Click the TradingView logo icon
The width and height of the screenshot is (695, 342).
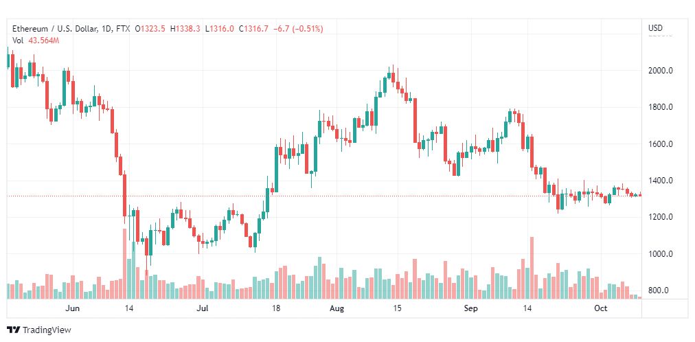[x=14, y=330]
